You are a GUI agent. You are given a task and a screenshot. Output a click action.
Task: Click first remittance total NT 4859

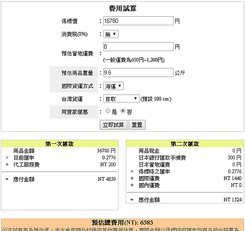coord(107,179)
